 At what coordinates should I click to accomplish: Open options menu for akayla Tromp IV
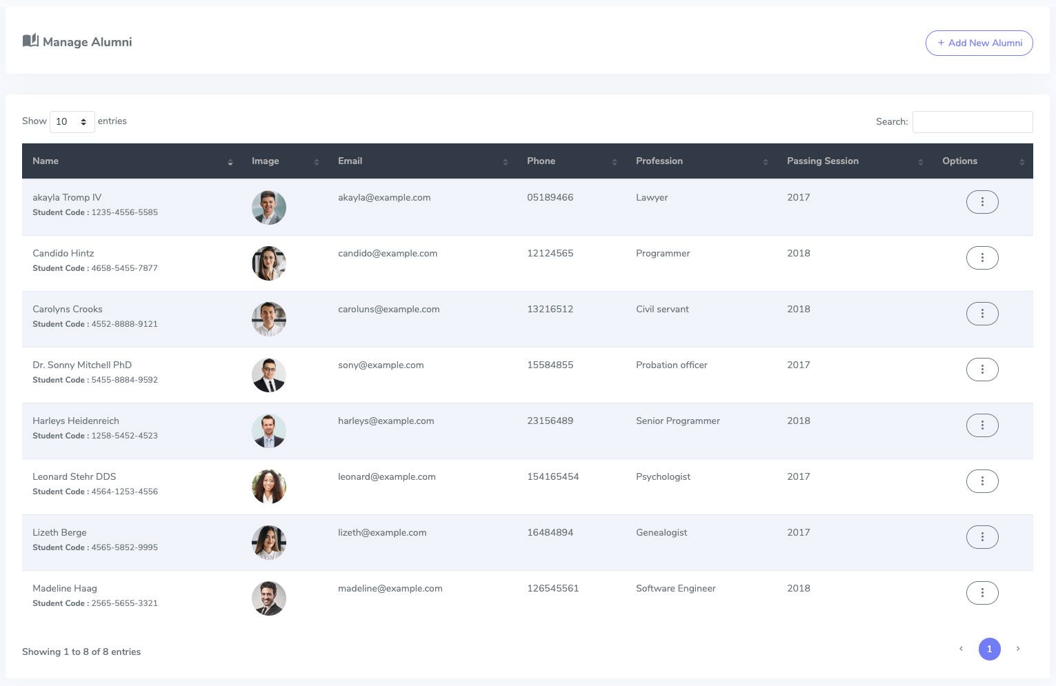point(982,201)
